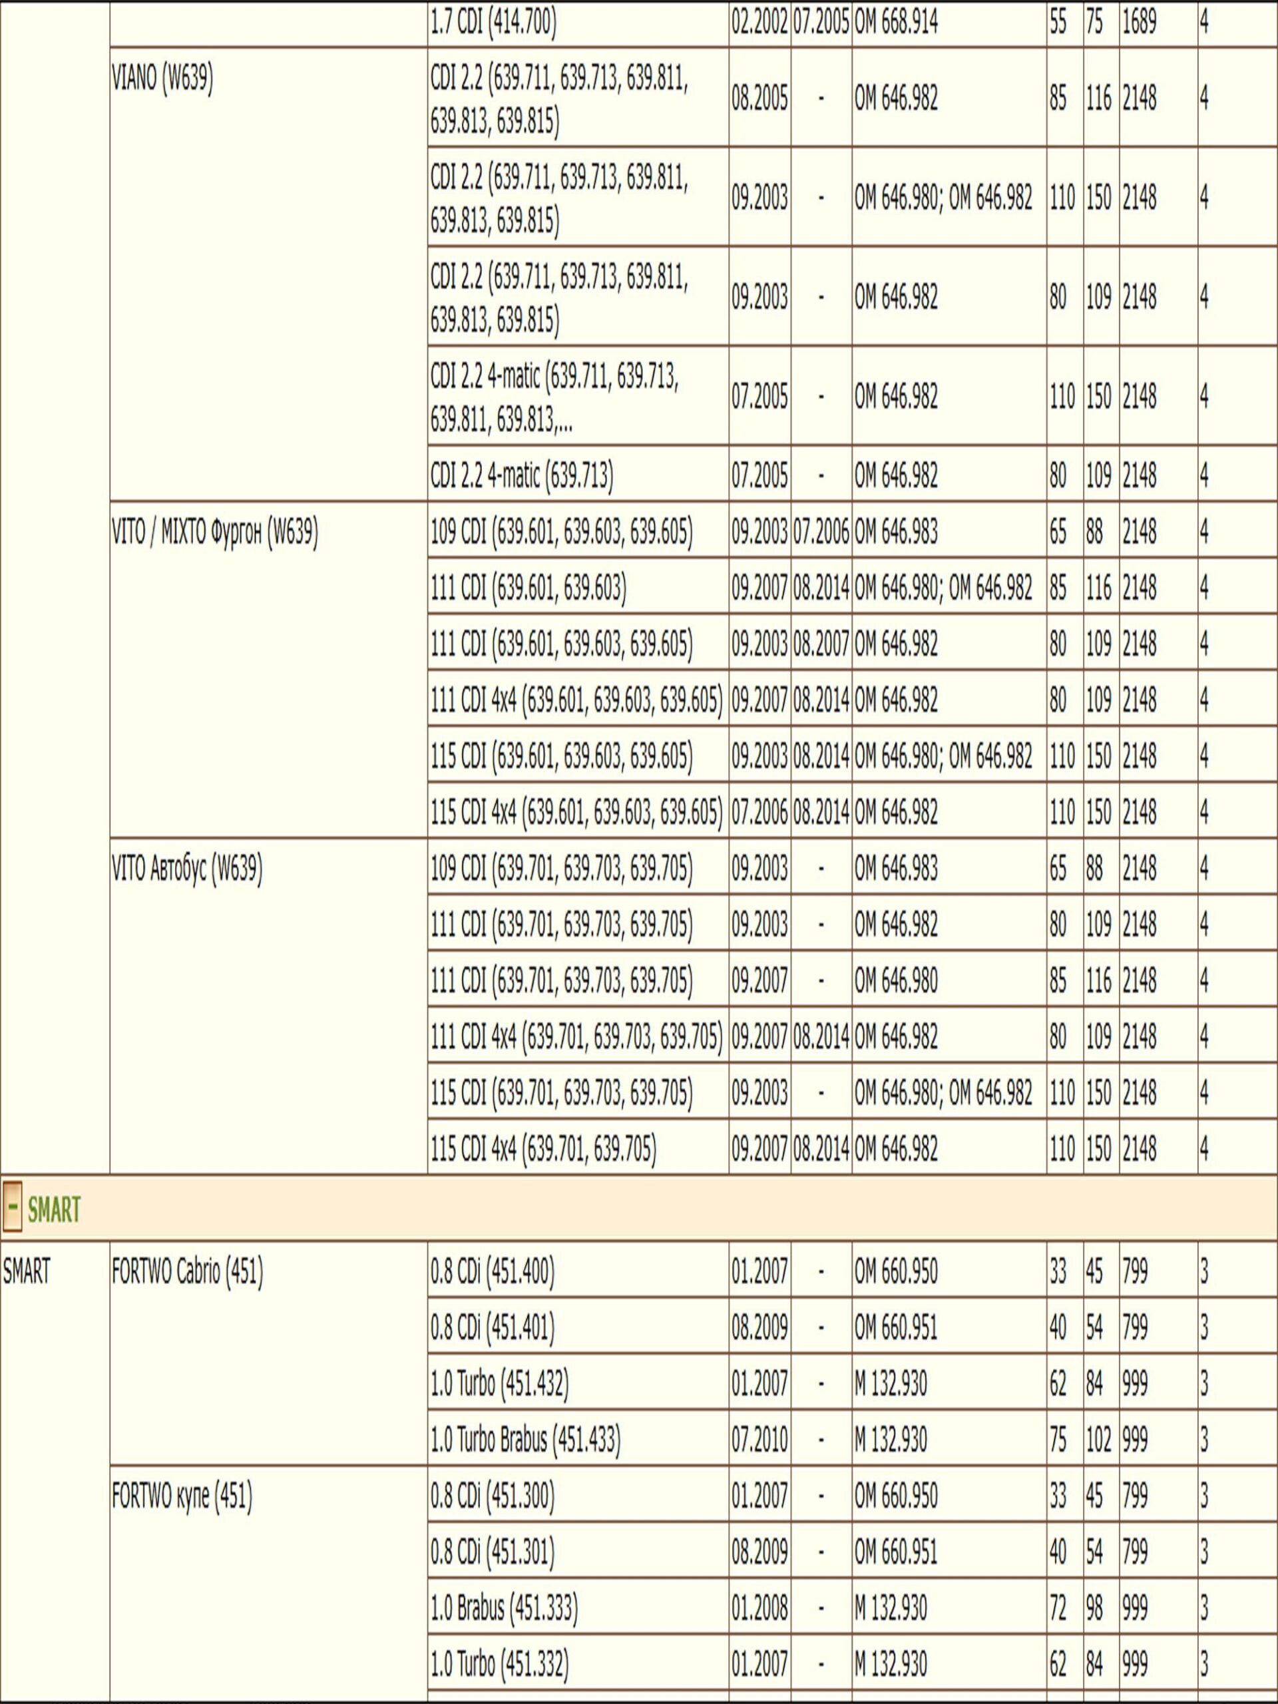Select 1.0 Turbo (451.332) entry

pyautogui.click(x=499, y=1664)
